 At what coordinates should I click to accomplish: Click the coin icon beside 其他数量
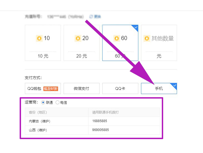tap(147, 38)
